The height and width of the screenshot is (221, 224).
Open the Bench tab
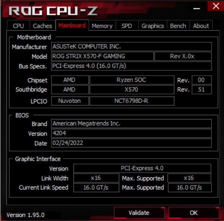coord(178,26)
